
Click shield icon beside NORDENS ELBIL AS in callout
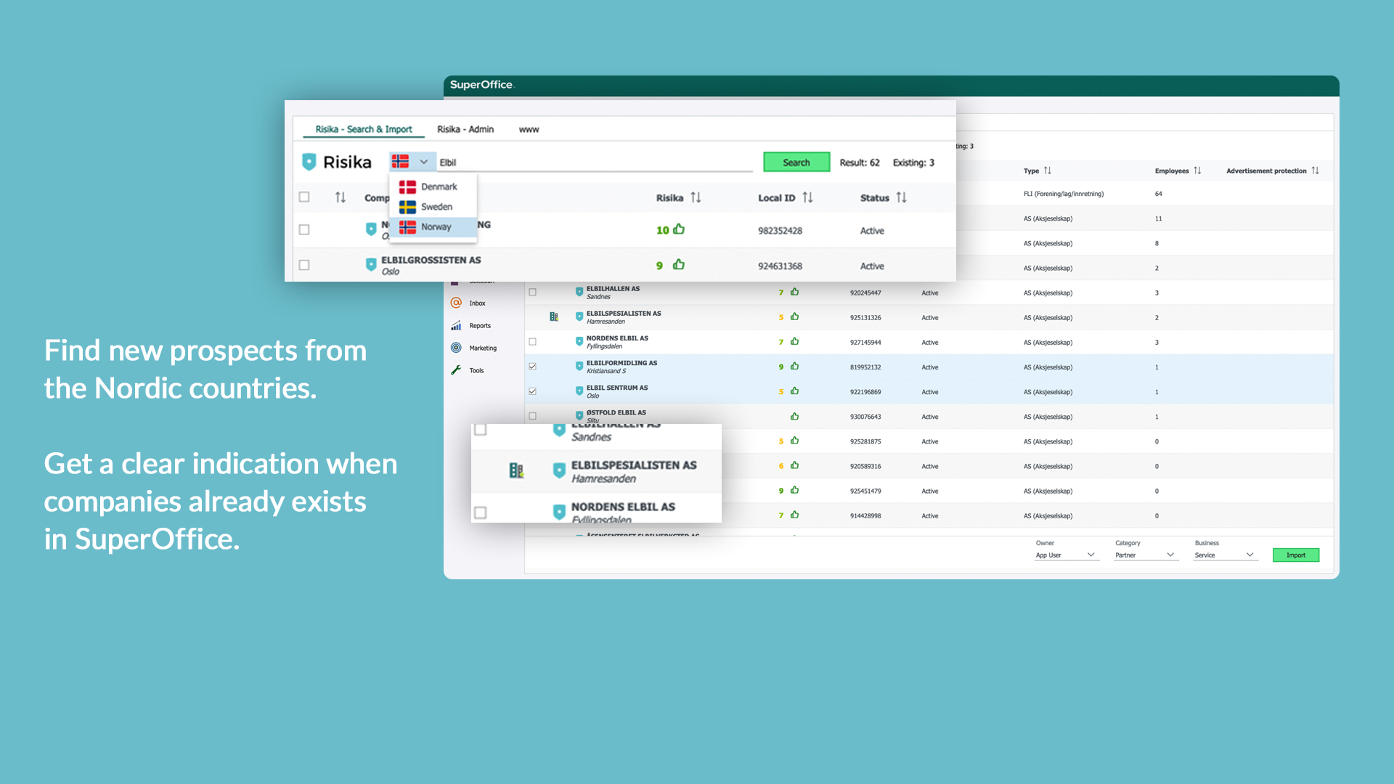coord(559,512)
